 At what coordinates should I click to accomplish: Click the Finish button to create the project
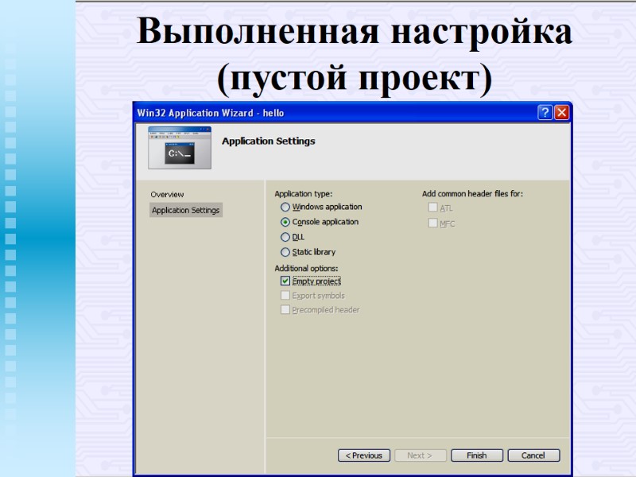pyautogui.click(x=476, y=455)
